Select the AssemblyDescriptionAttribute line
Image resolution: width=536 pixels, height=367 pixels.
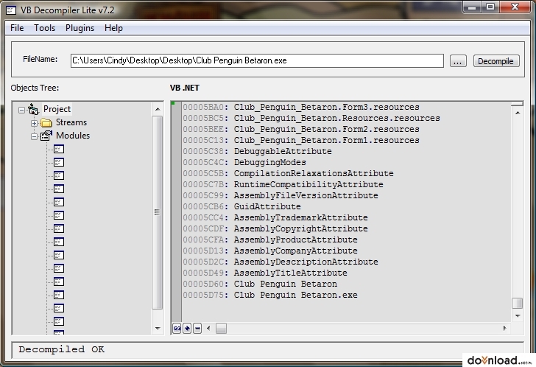click(281, 262)
